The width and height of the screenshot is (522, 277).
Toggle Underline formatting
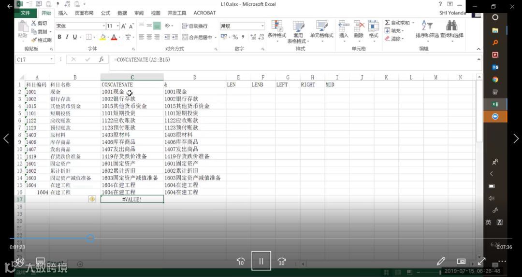[x=74, y=37]
